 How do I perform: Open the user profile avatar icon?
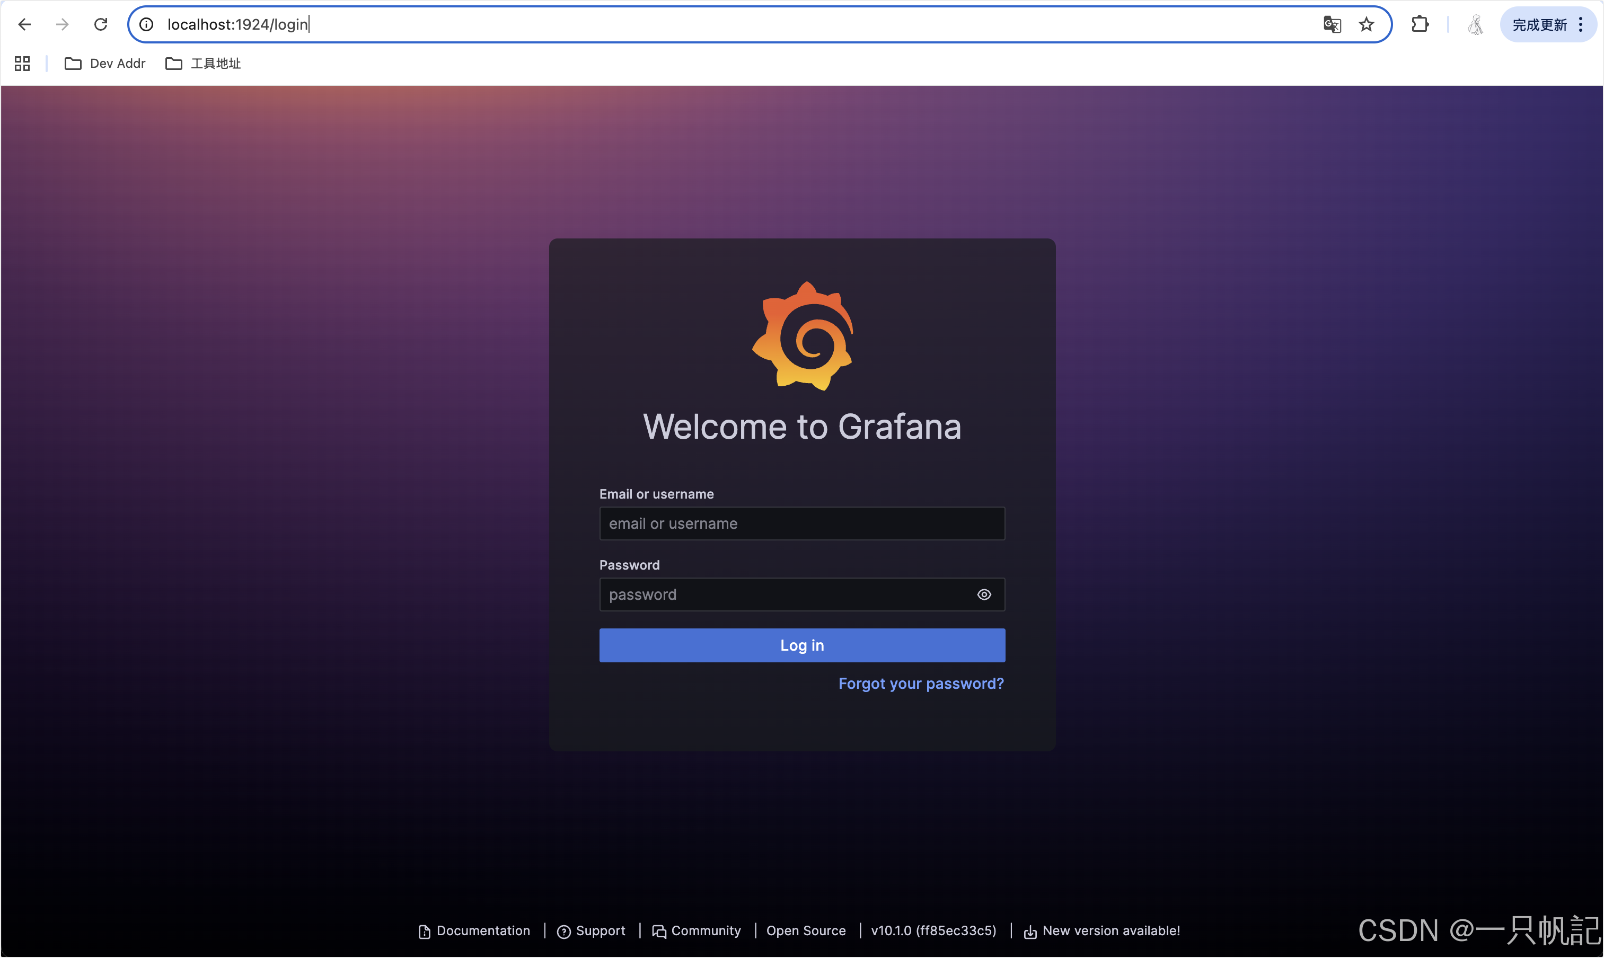pyautogui.click(x=1476, y=24)
